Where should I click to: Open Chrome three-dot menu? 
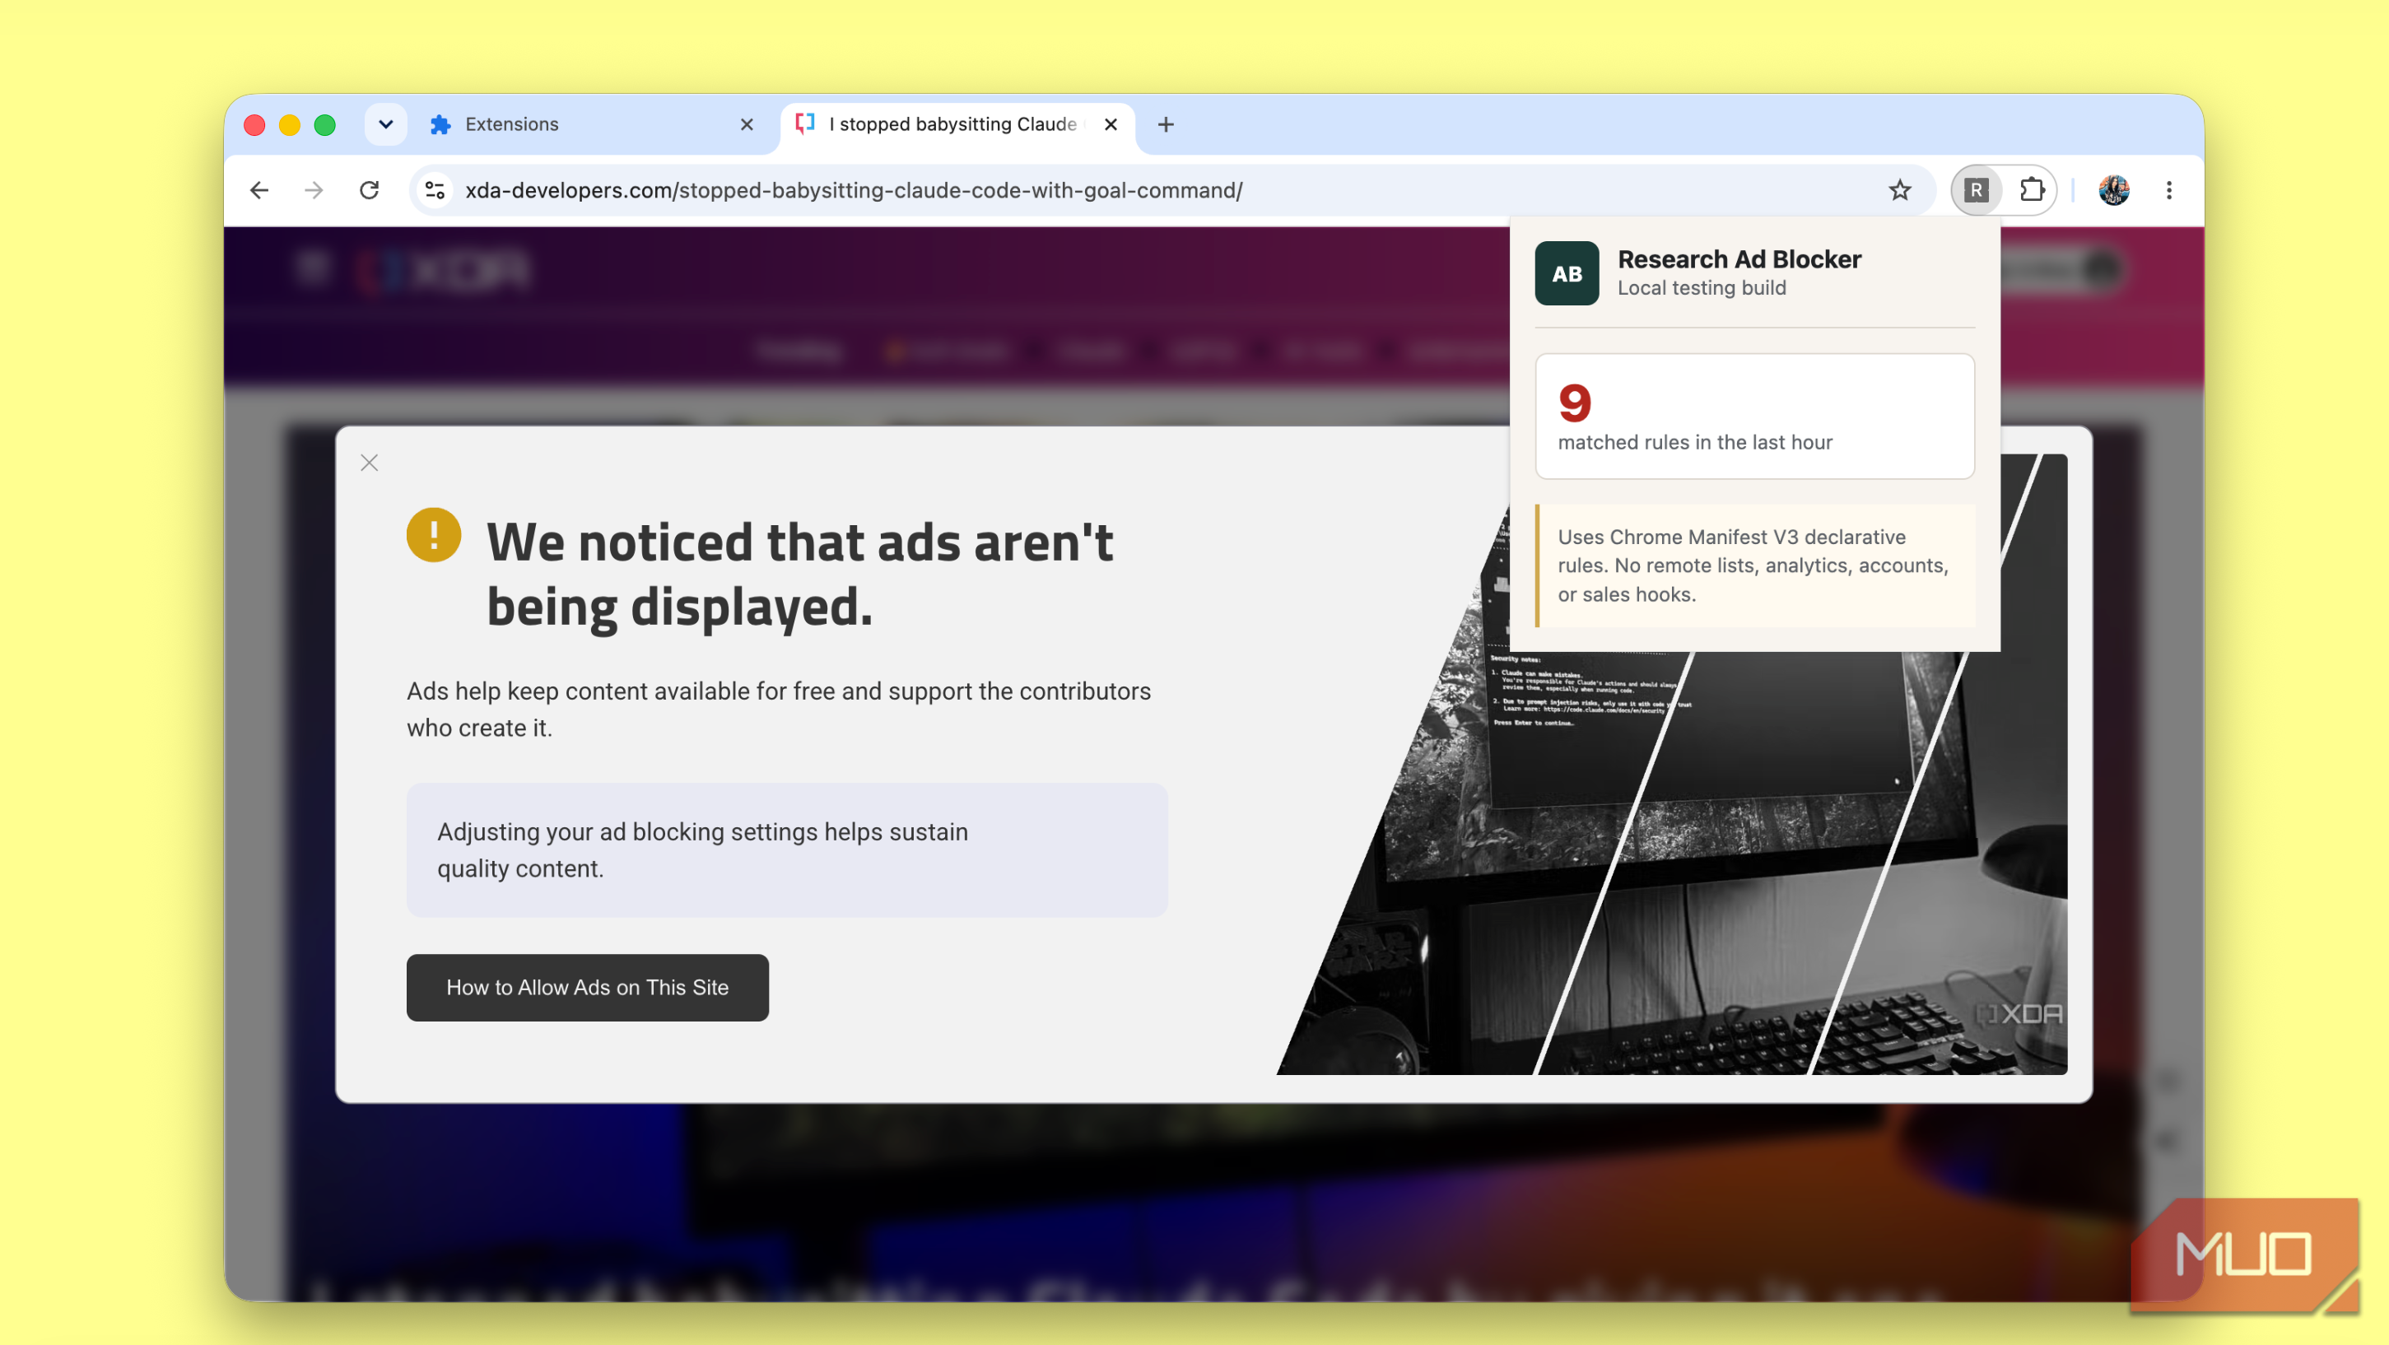[2168, 190]
